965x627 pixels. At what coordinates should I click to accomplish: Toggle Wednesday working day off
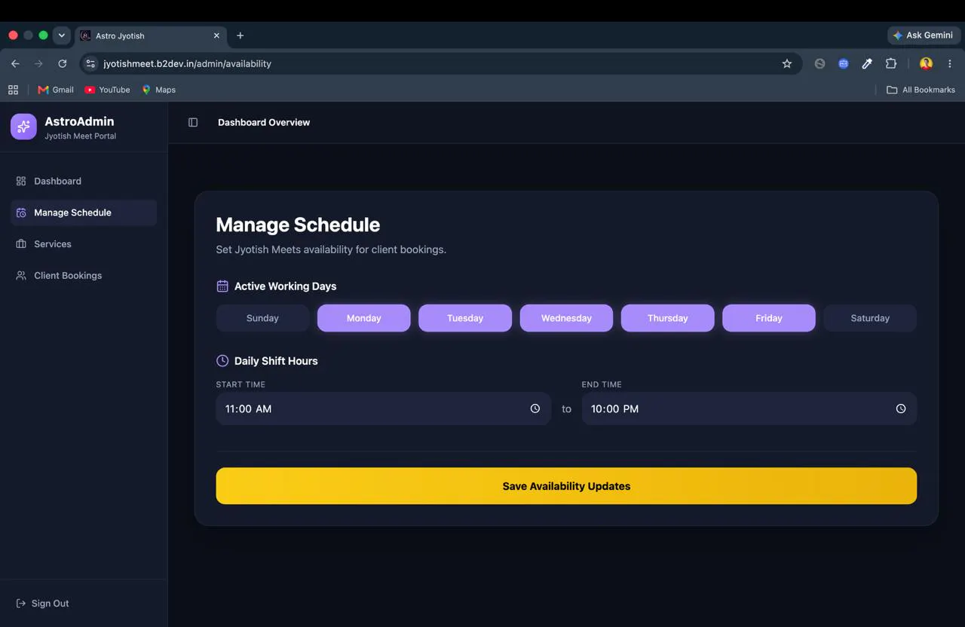pyautogui.click(x=566, y=318)
